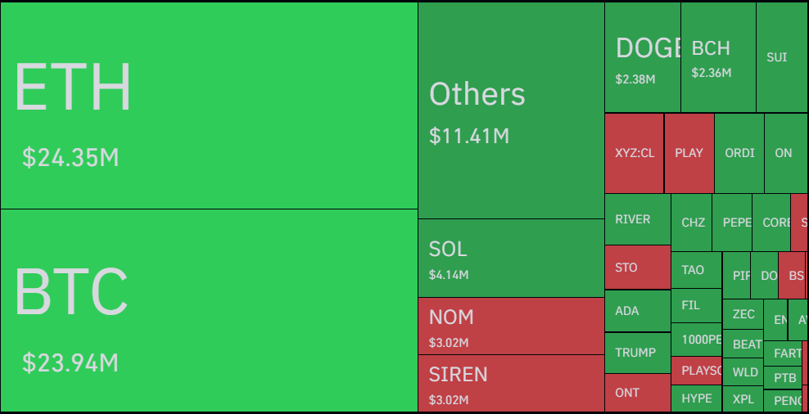Select the BTC $23.94M block
Screen dimensions: 809x414
click(209, 310)
